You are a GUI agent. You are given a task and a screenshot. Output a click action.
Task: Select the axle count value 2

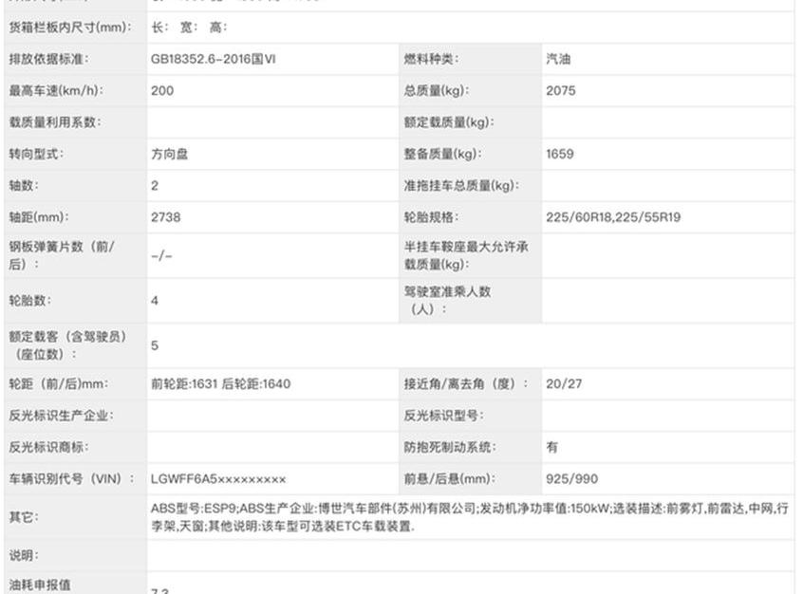tap(155, 185)
